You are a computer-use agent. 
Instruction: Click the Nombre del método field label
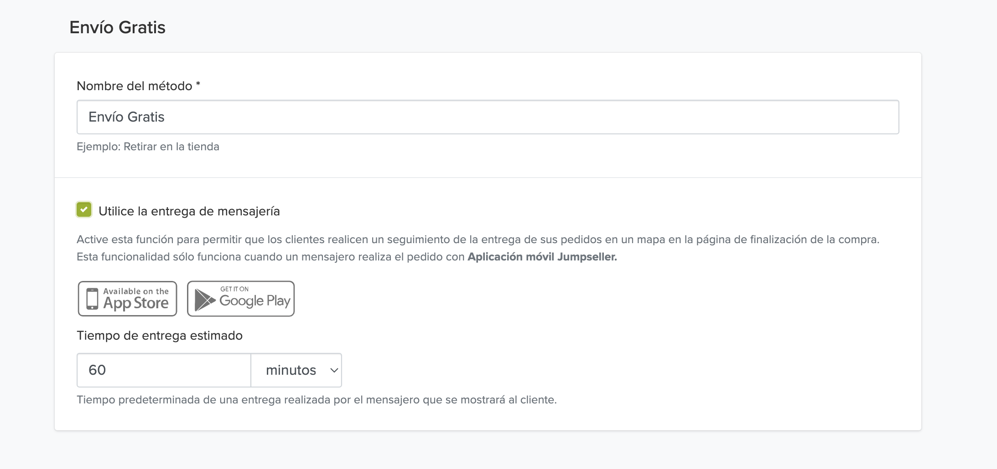pos(135,86)
